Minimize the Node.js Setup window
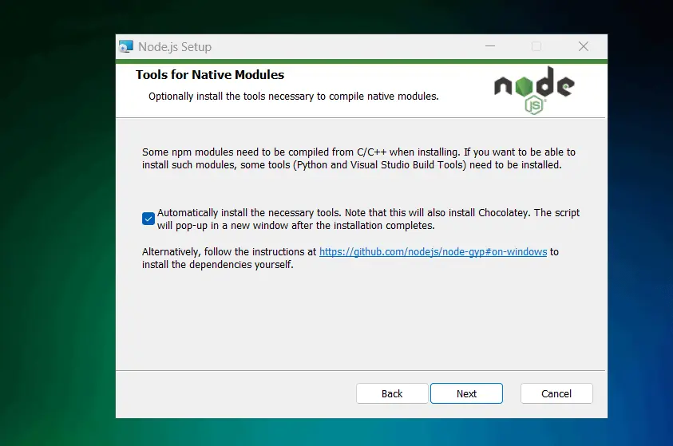Screen dimensions: 673x446 490,46
